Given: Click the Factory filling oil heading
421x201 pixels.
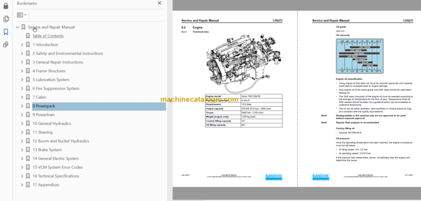Looking at the screenshot, I should 345,129.
